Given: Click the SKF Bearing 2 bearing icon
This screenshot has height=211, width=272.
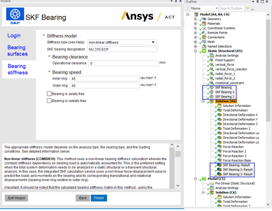Looking at the screenshot, I should pyautogui.click(x=211, y=92).
